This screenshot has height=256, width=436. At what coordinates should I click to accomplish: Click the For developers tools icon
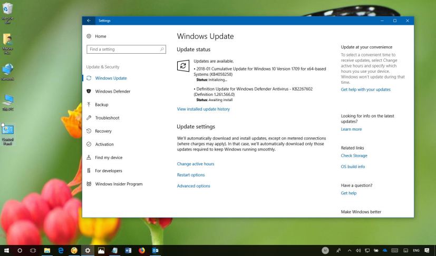click(89, 170)
